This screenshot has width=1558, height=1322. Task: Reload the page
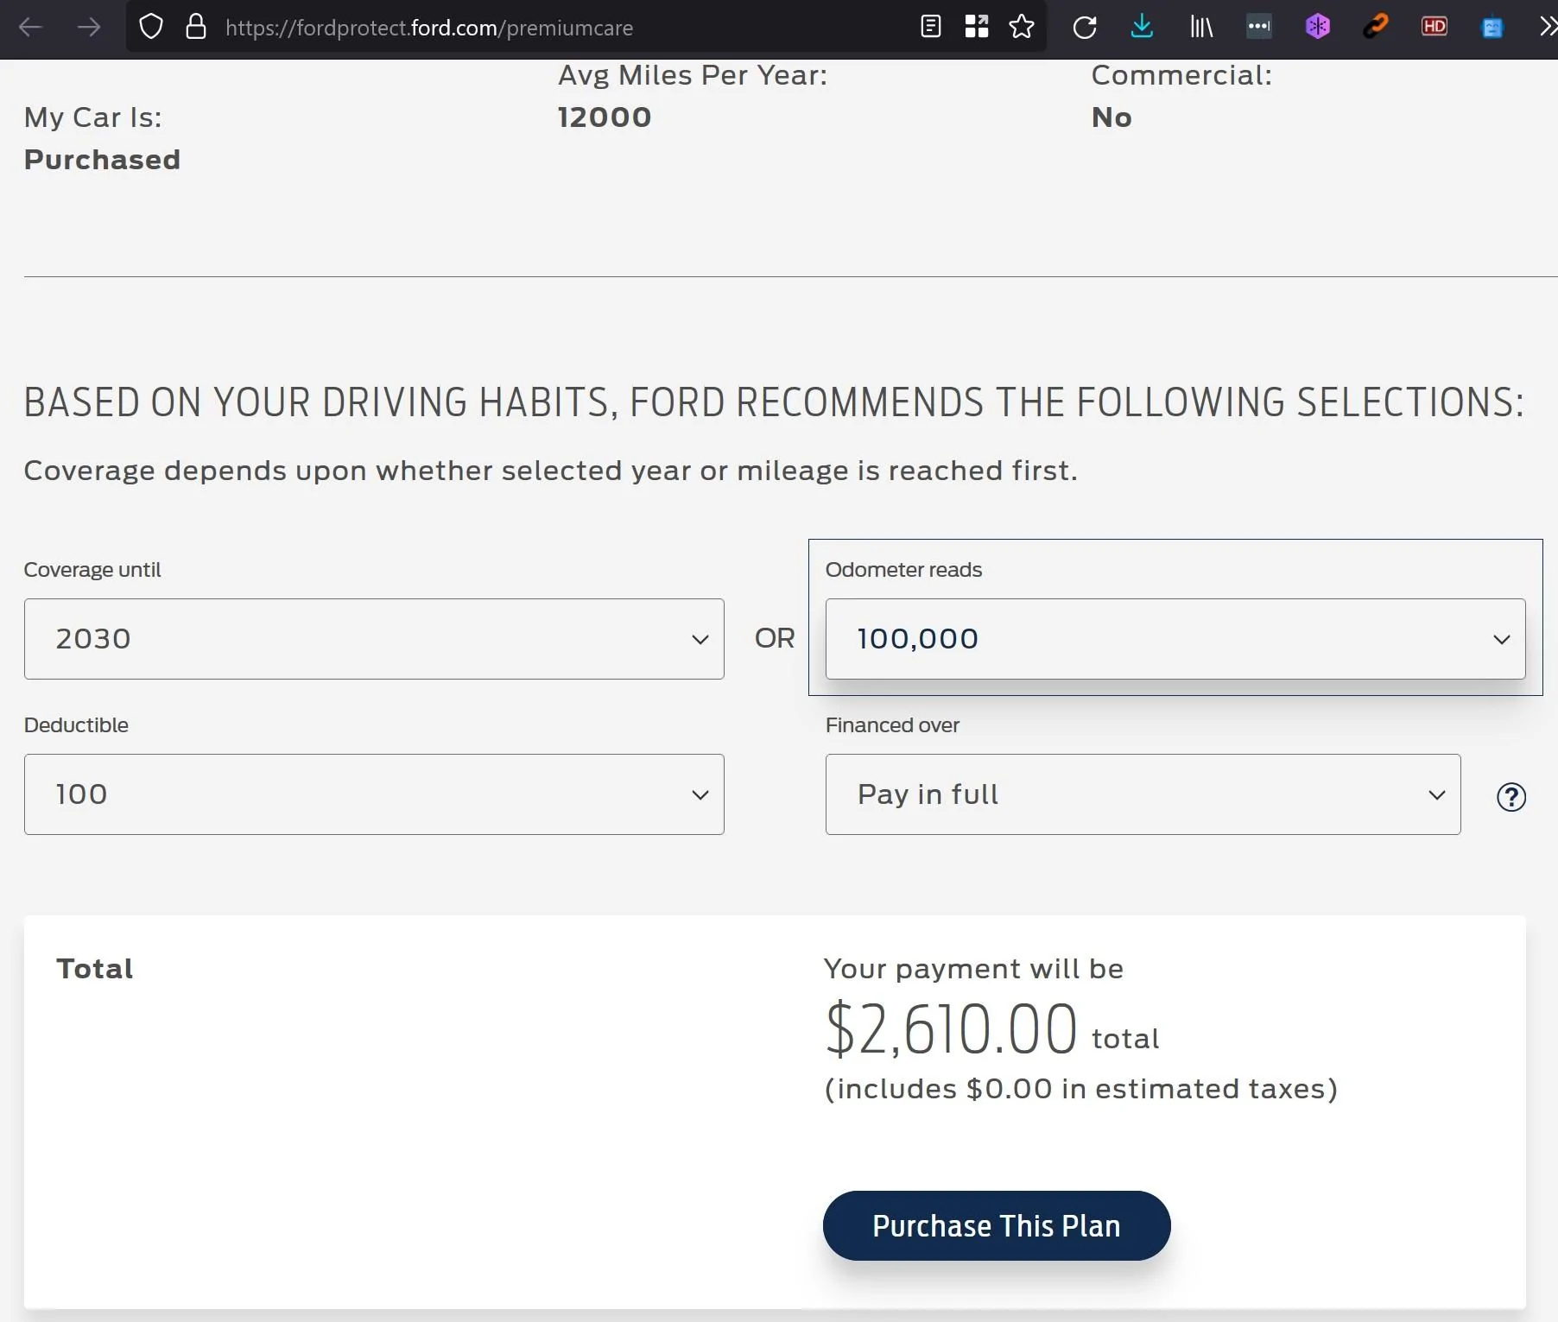coord(1085,28)
